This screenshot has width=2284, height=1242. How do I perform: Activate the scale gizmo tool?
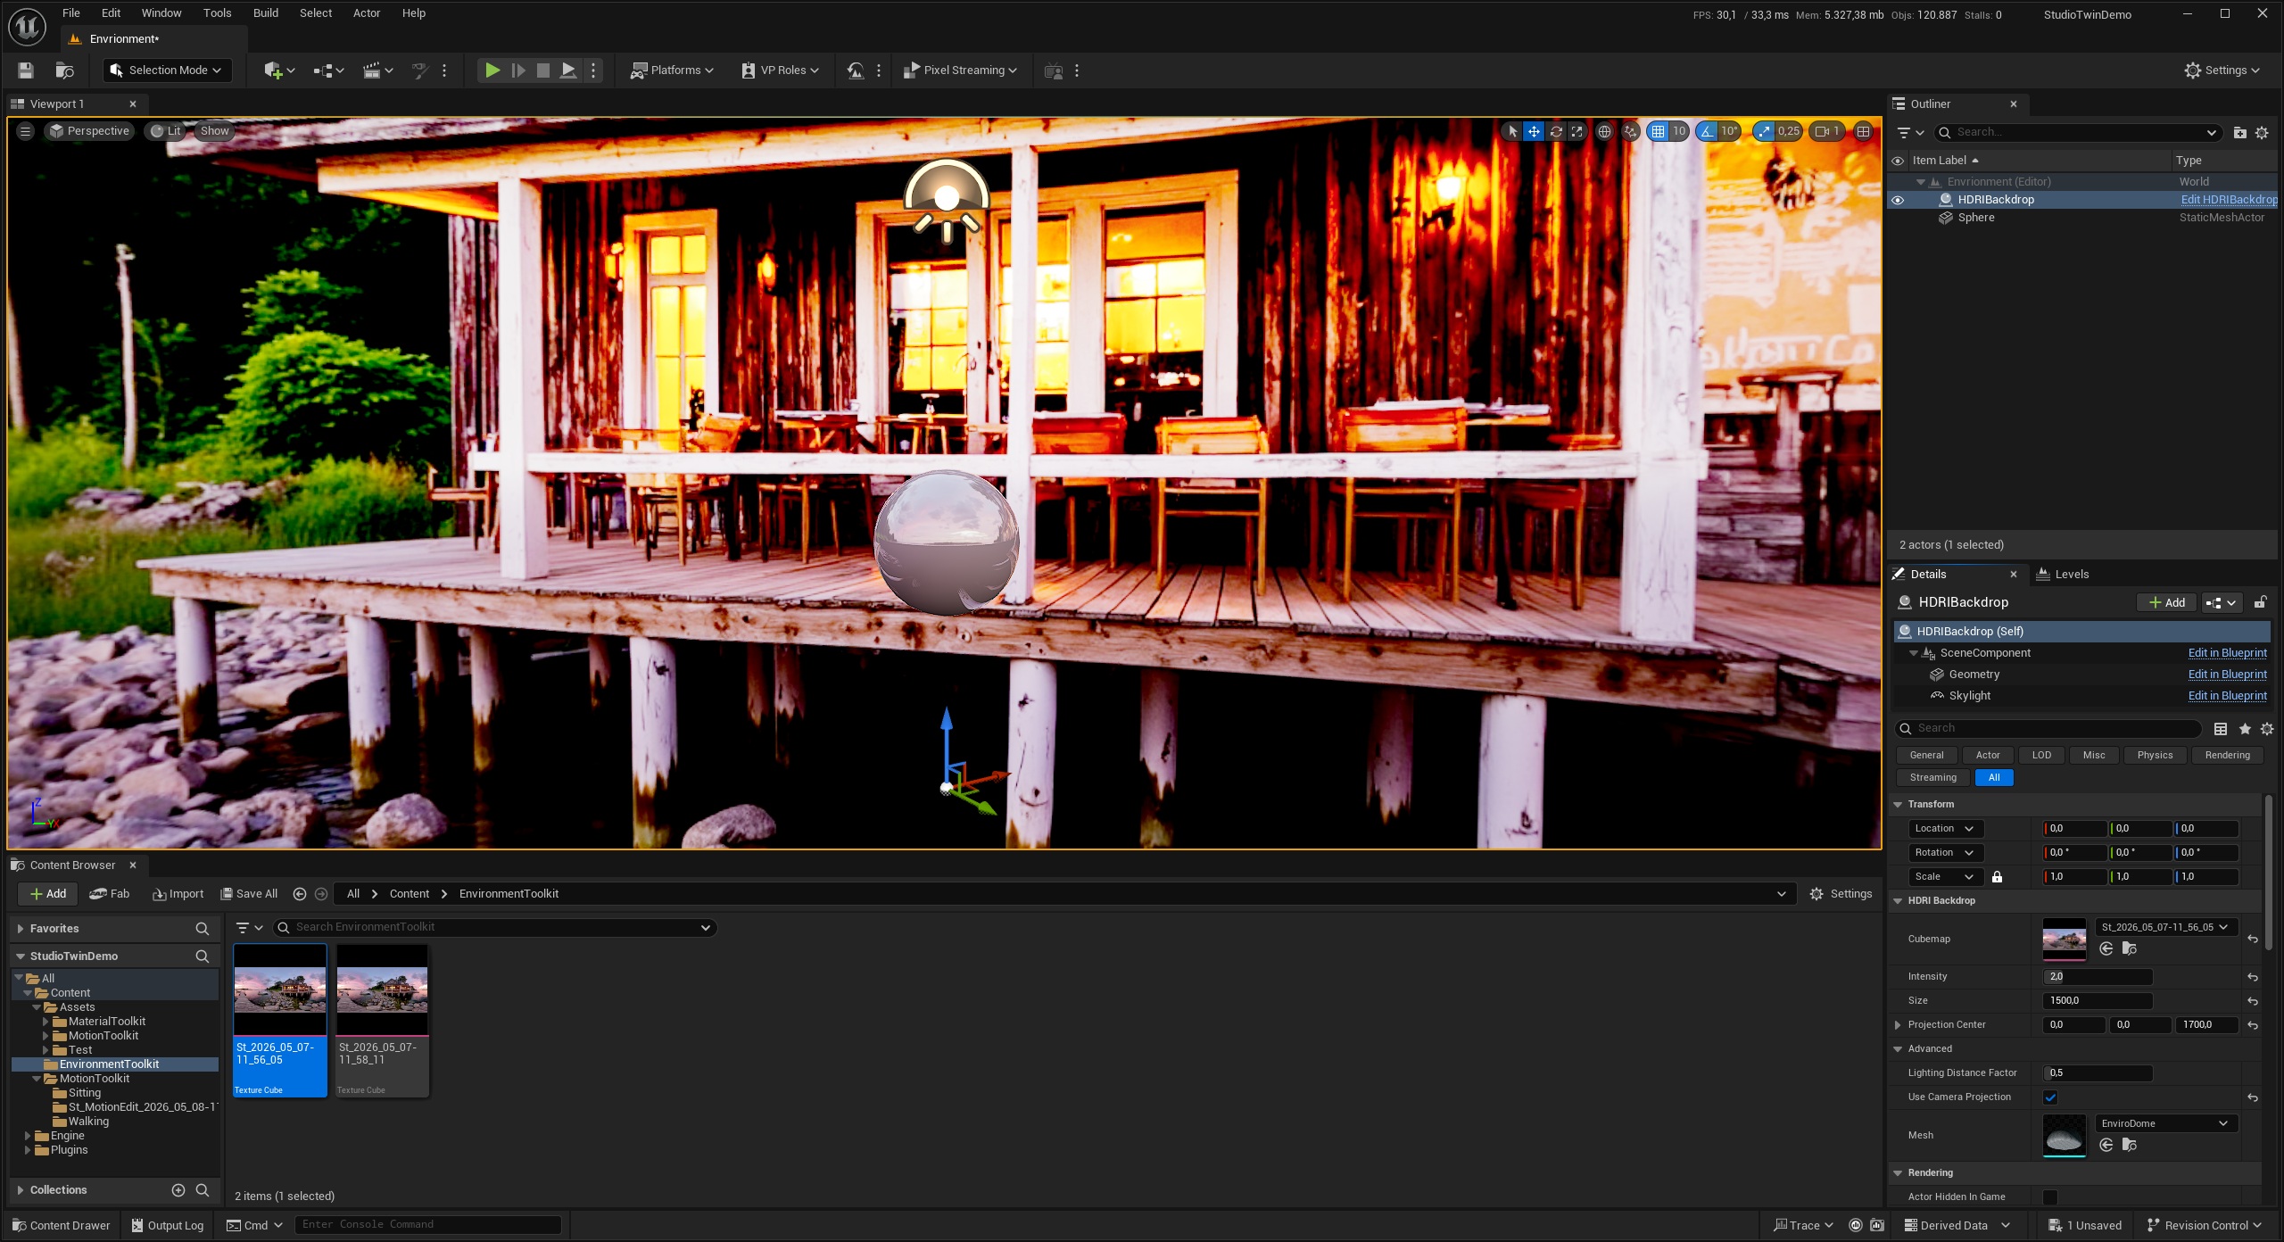(1577, 131)
